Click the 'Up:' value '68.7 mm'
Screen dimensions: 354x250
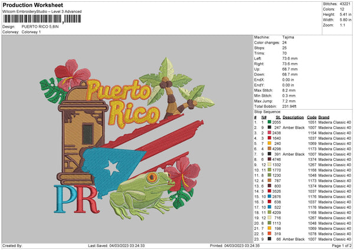click(290, 69)
